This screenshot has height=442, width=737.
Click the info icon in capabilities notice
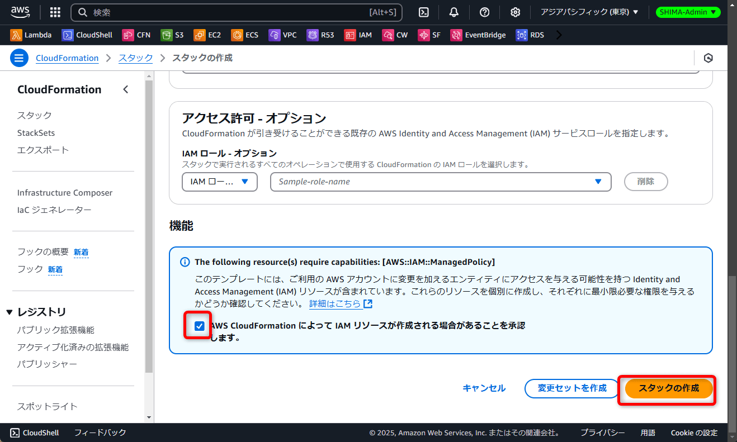[x=185, y=262]
